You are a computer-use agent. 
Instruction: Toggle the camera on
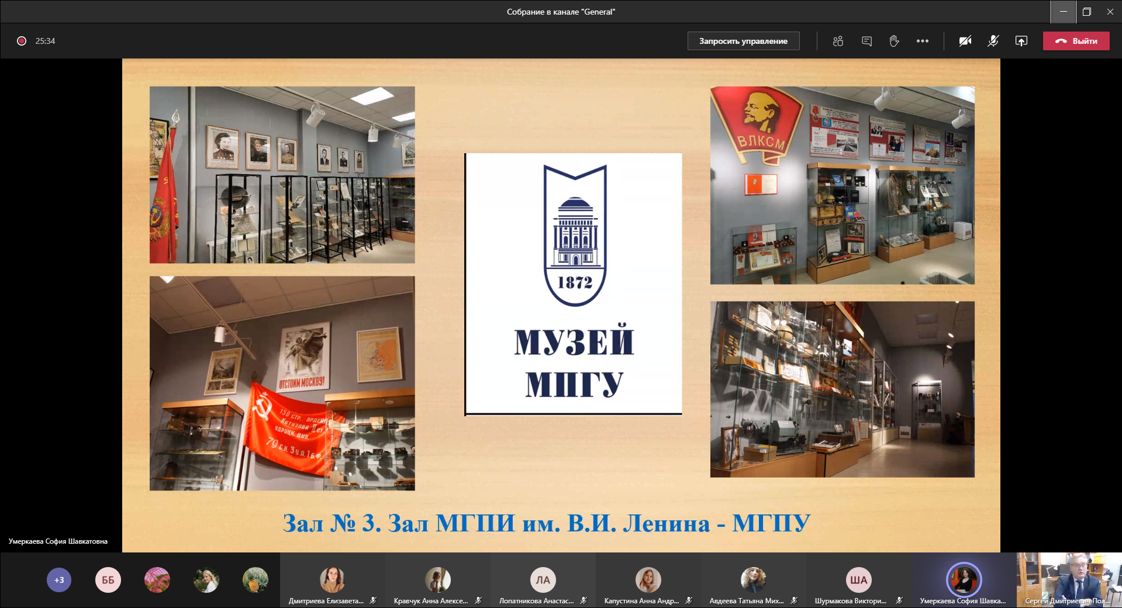[x=965, y=41]
